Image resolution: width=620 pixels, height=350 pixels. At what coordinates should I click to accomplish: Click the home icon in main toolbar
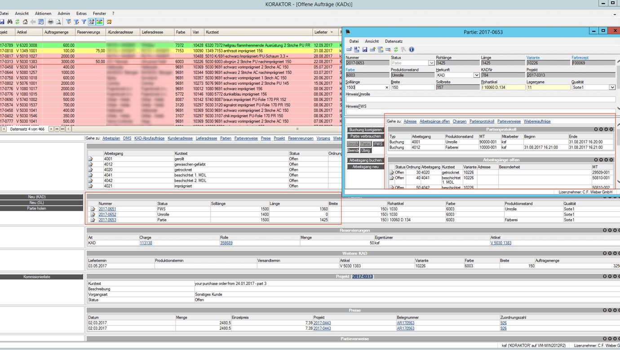[25, 22]
